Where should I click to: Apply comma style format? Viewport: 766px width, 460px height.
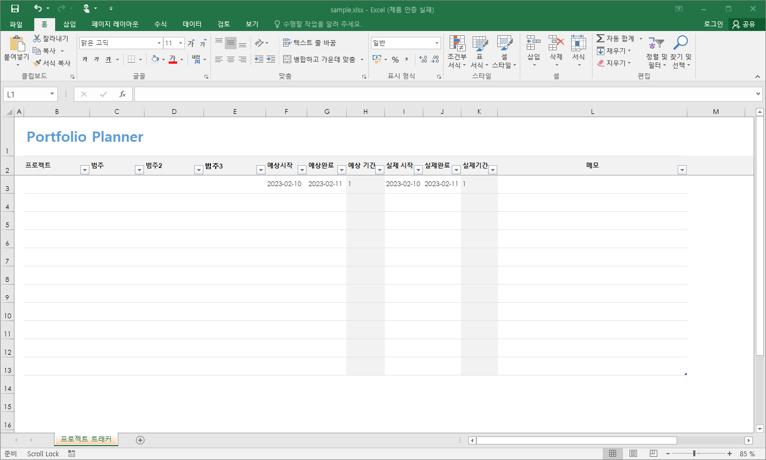(407, 59)
